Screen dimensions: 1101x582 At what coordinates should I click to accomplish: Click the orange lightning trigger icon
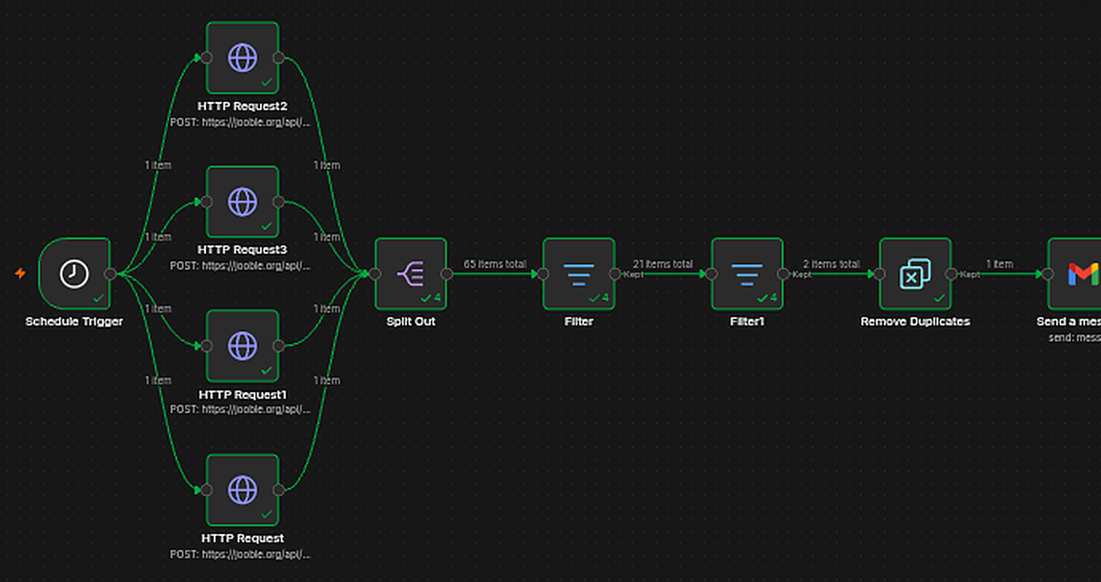click(x=20, y=273)
